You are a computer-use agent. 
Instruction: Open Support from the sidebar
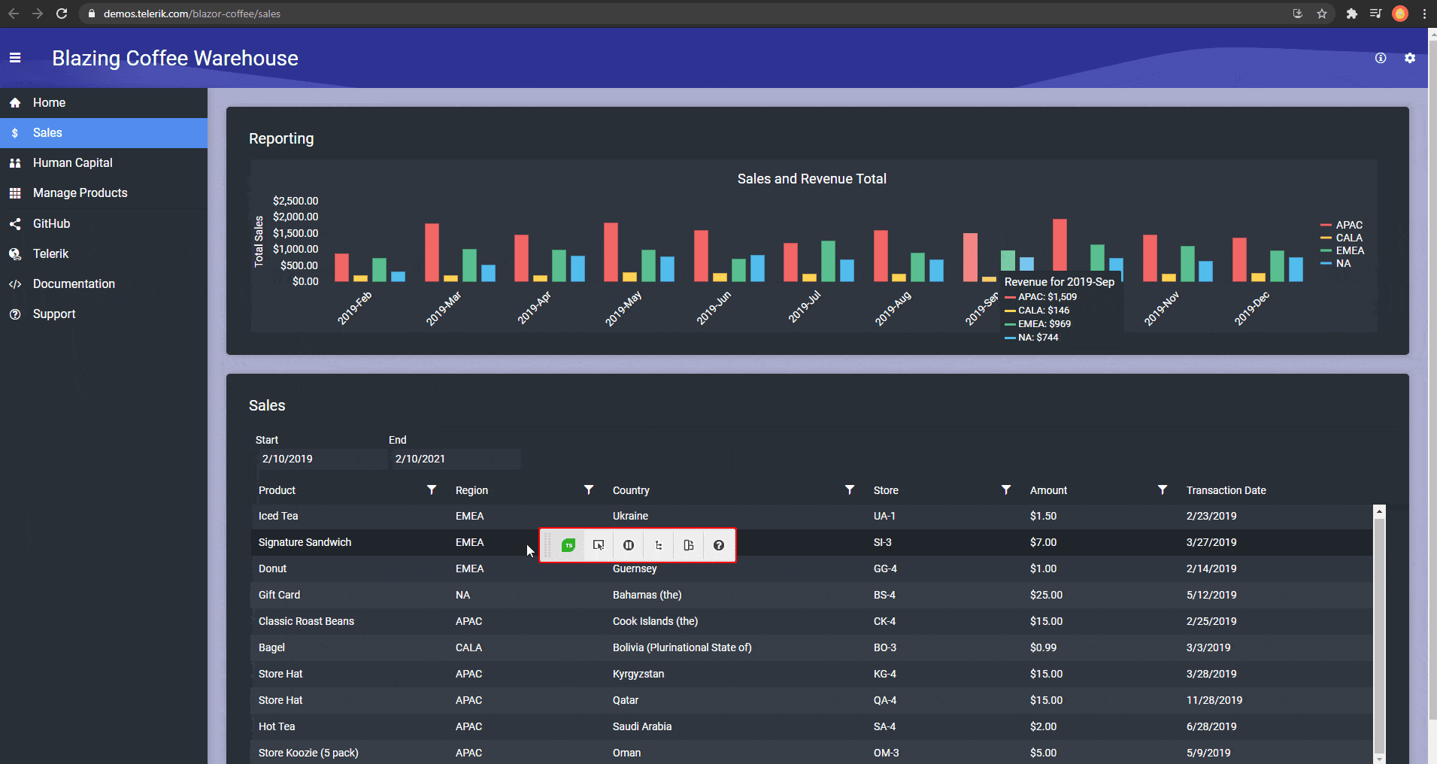tap(104, 314)
